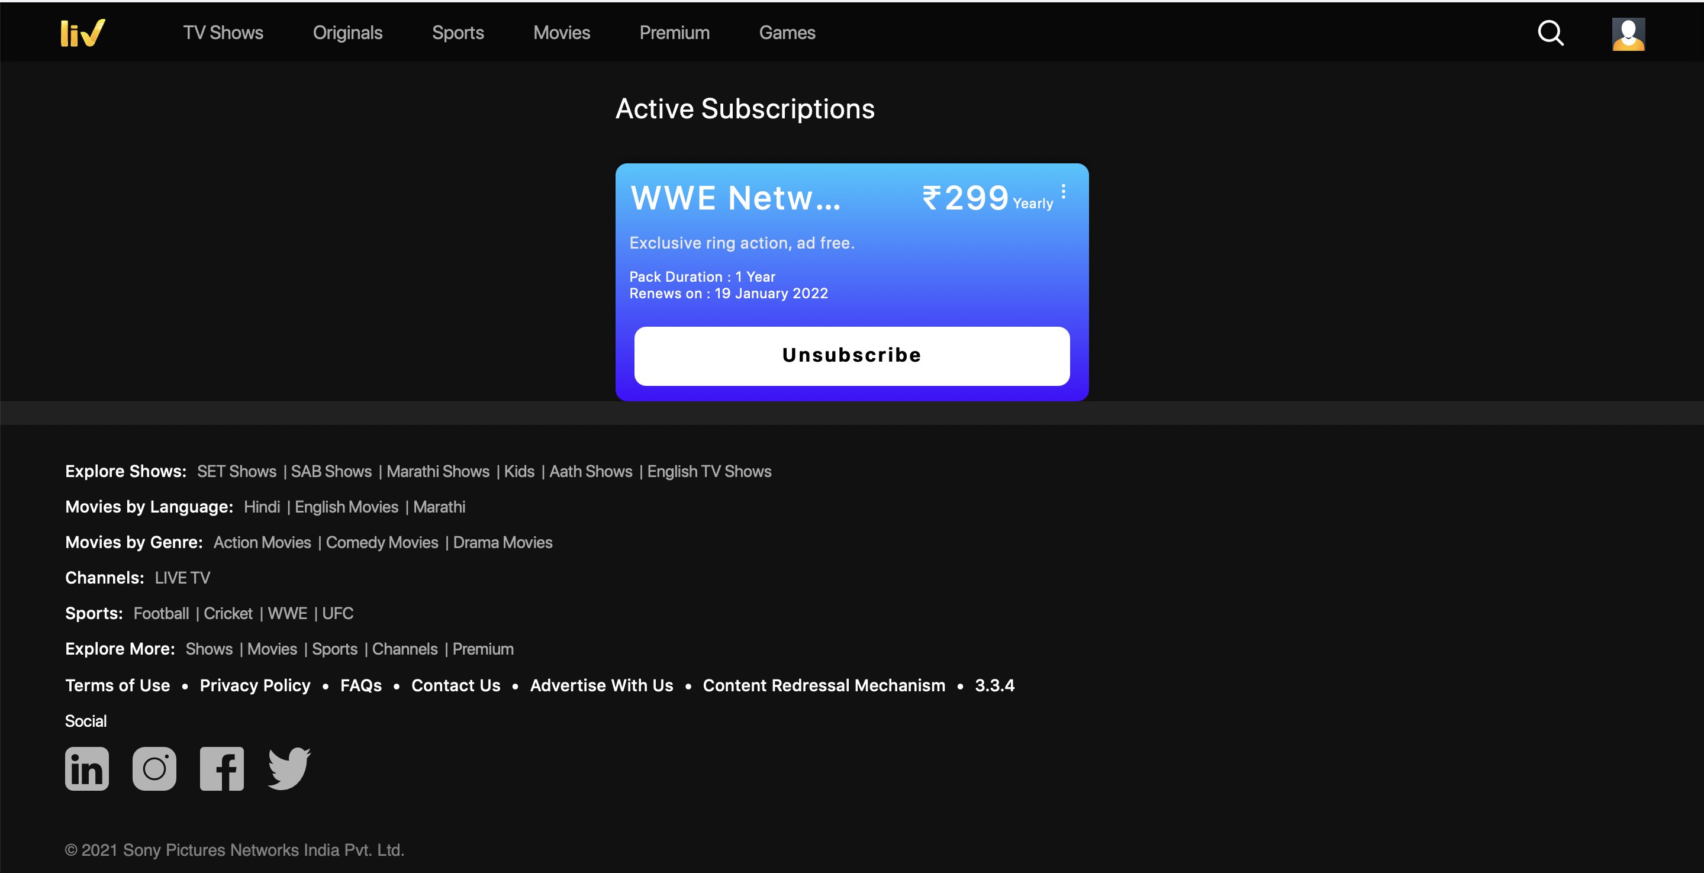1704x873 pixels.
Task: Open the Games nav item
Action: coord(787,33)
